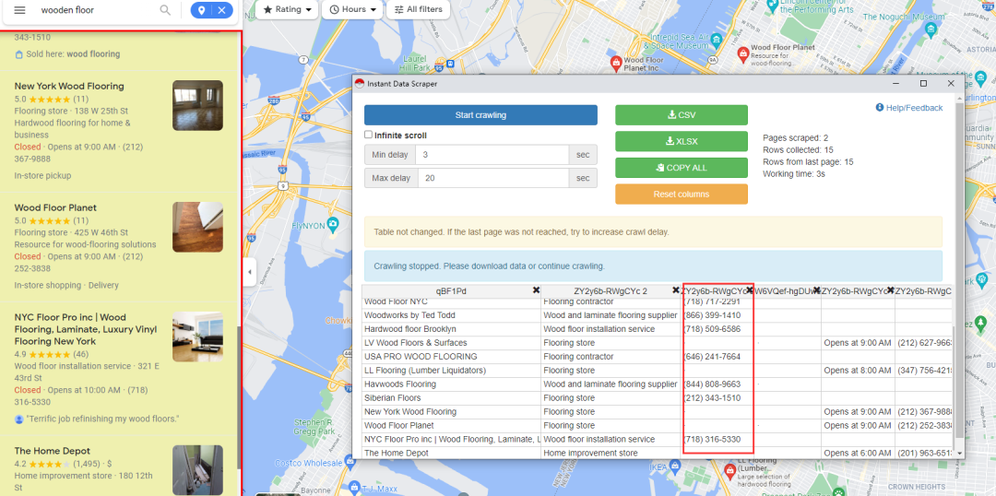The width and height of the screenshot is (996, 496).
Task: Open All filters panel
Action: [x=417, y=9]
